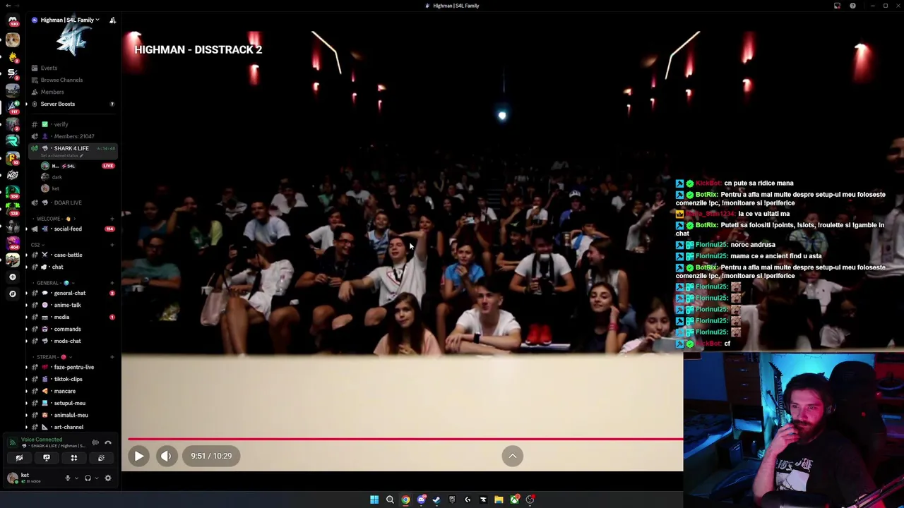Open the cat avatar server
The image size is (904, 508).
(13, 40)
